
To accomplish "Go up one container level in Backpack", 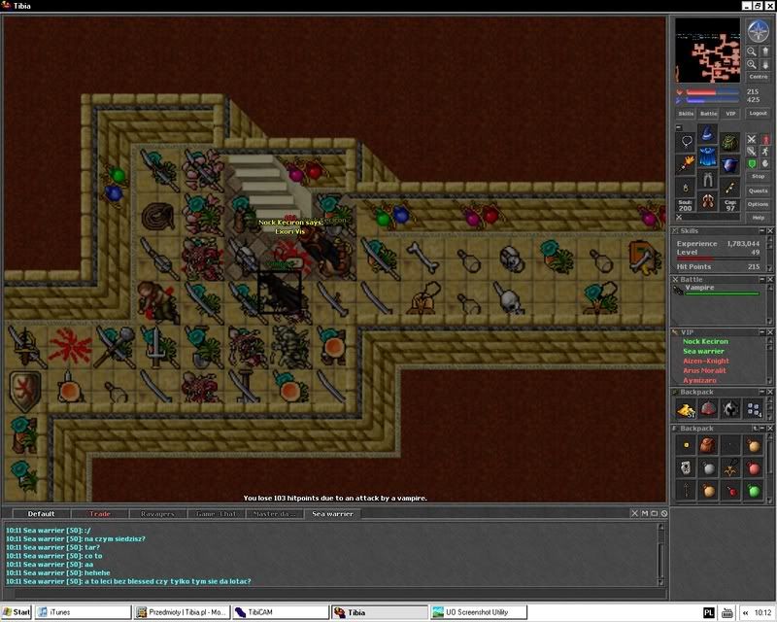I will click(755, 428).
